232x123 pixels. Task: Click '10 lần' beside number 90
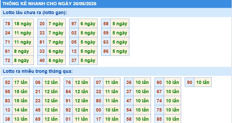click(203, 82)
